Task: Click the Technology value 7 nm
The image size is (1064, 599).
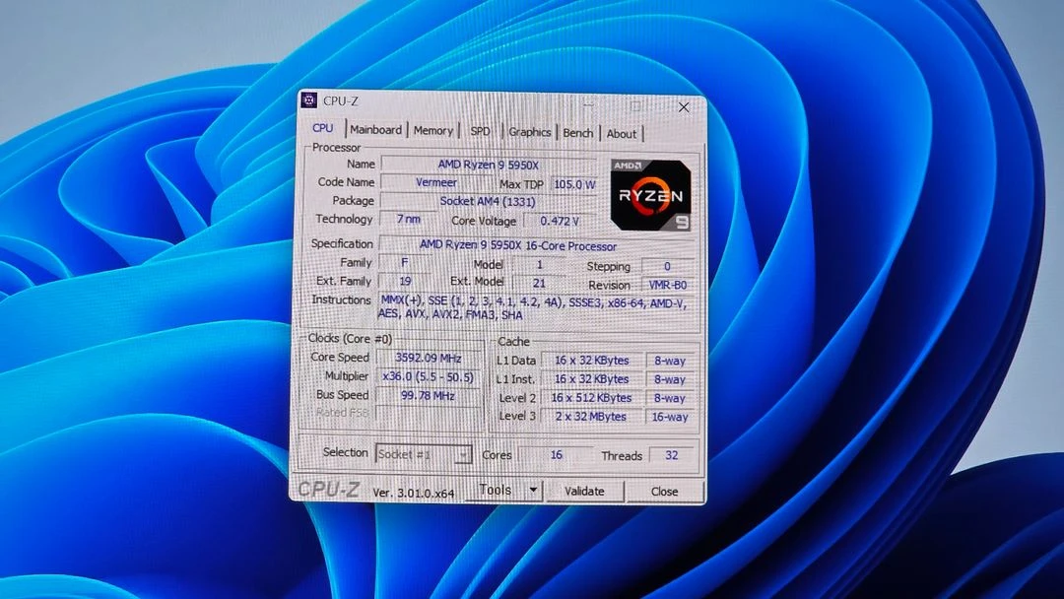Action: click(x=408, y=219)
